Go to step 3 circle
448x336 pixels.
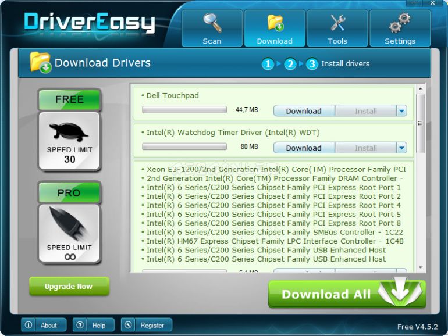point(312,64)
